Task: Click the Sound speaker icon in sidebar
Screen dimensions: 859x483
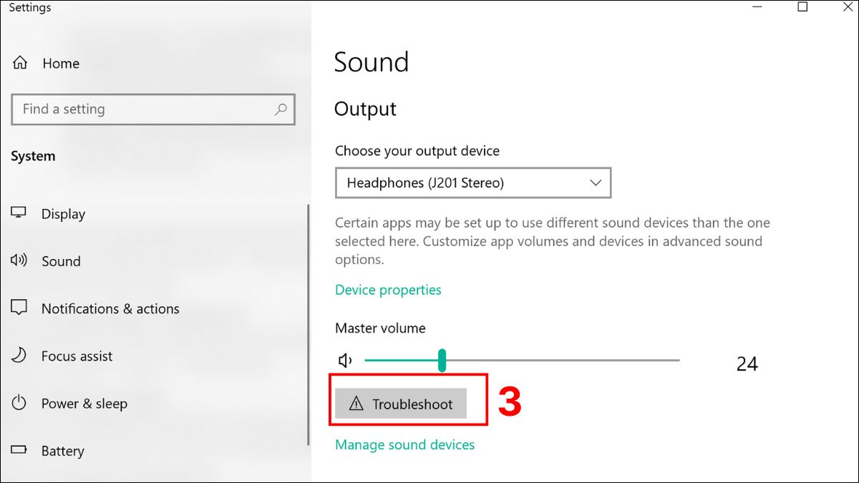Action: point(19,260)
